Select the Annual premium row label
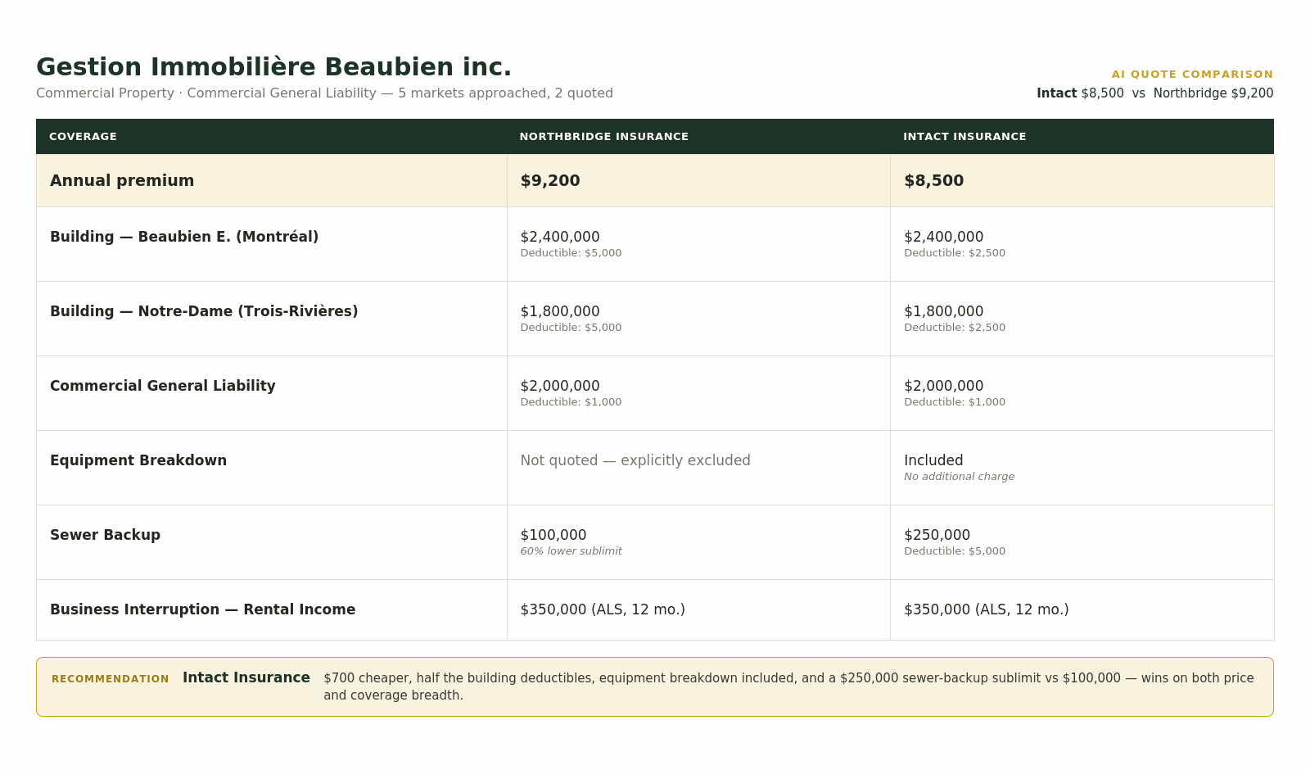This screenshot has width=1310, height=770. click(x=122, y=181)
